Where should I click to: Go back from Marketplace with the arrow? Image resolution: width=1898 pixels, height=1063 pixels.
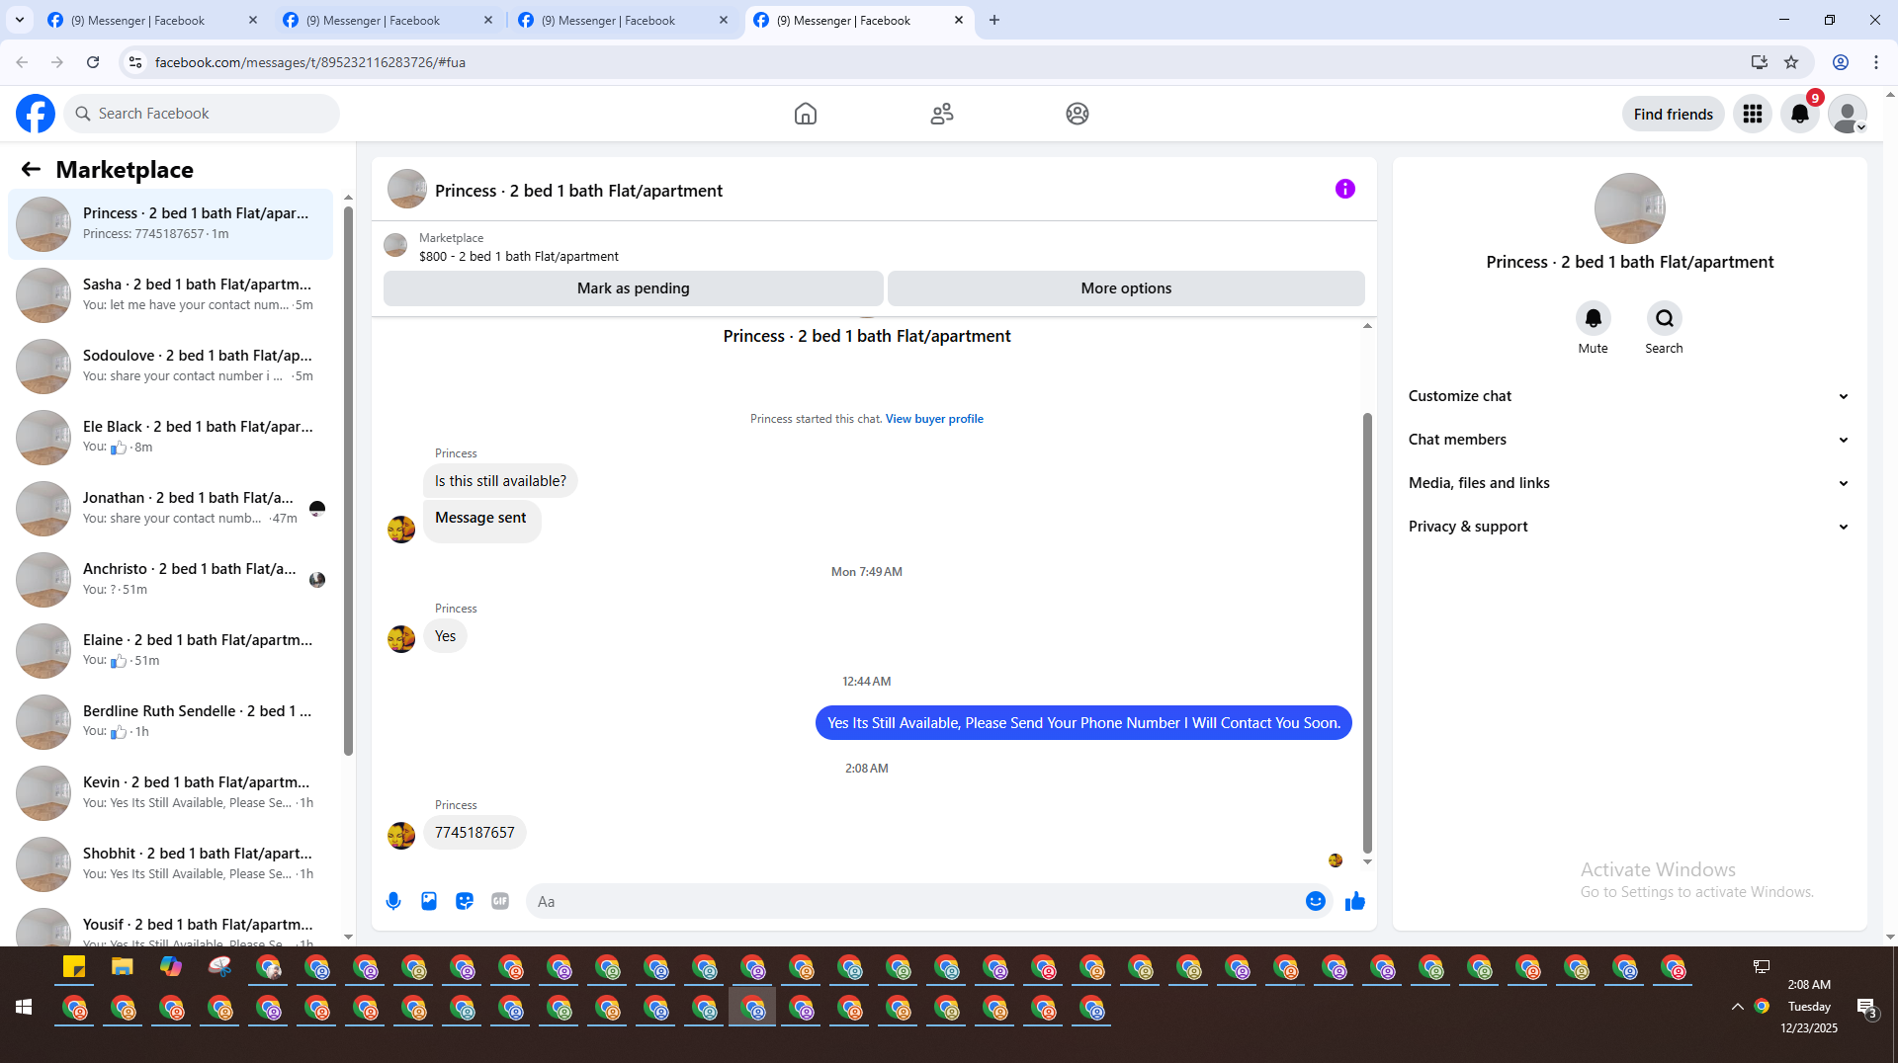[31, 169]
